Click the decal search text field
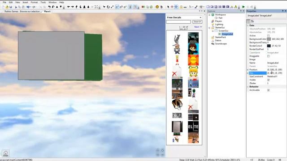The width and height of the screenshot is (287, 161). click(178, 22)
